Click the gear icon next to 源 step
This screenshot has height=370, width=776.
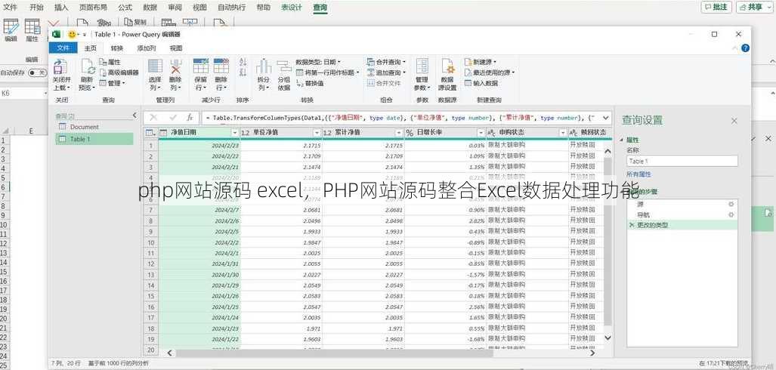pyautogui.click(x=731, y=204)
